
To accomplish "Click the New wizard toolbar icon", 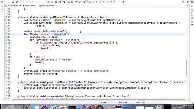I will coord(2,2).
